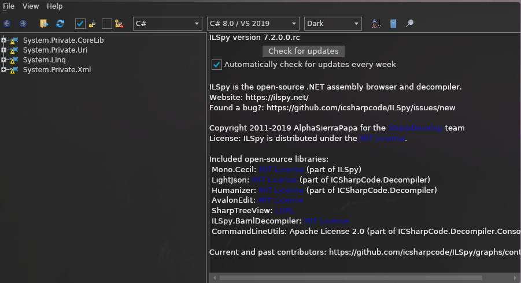The width and height of the screenshot is (521, 283).
Task: Click the Forward navigation arrow
Action: pyautogui.click(x=23, y=24)
